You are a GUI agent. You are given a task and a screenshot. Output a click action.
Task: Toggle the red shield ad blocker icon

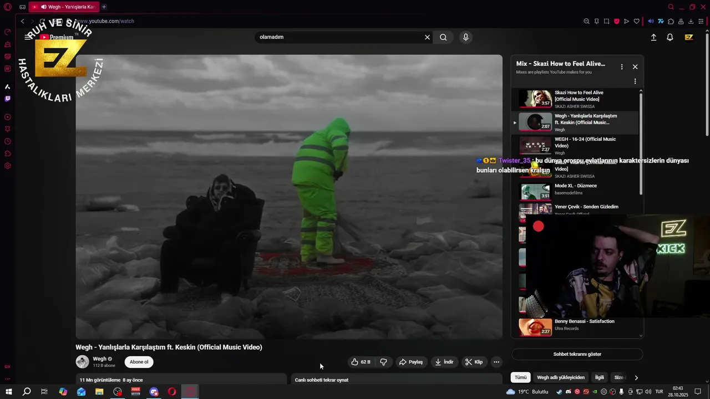click(x=616, y=21)
